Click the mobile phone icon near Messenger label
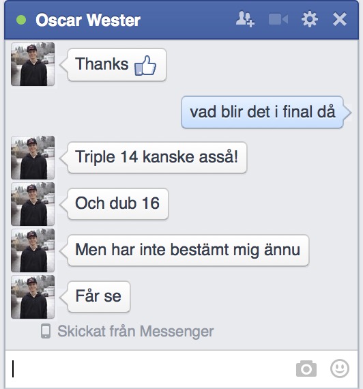 [46, 331]
